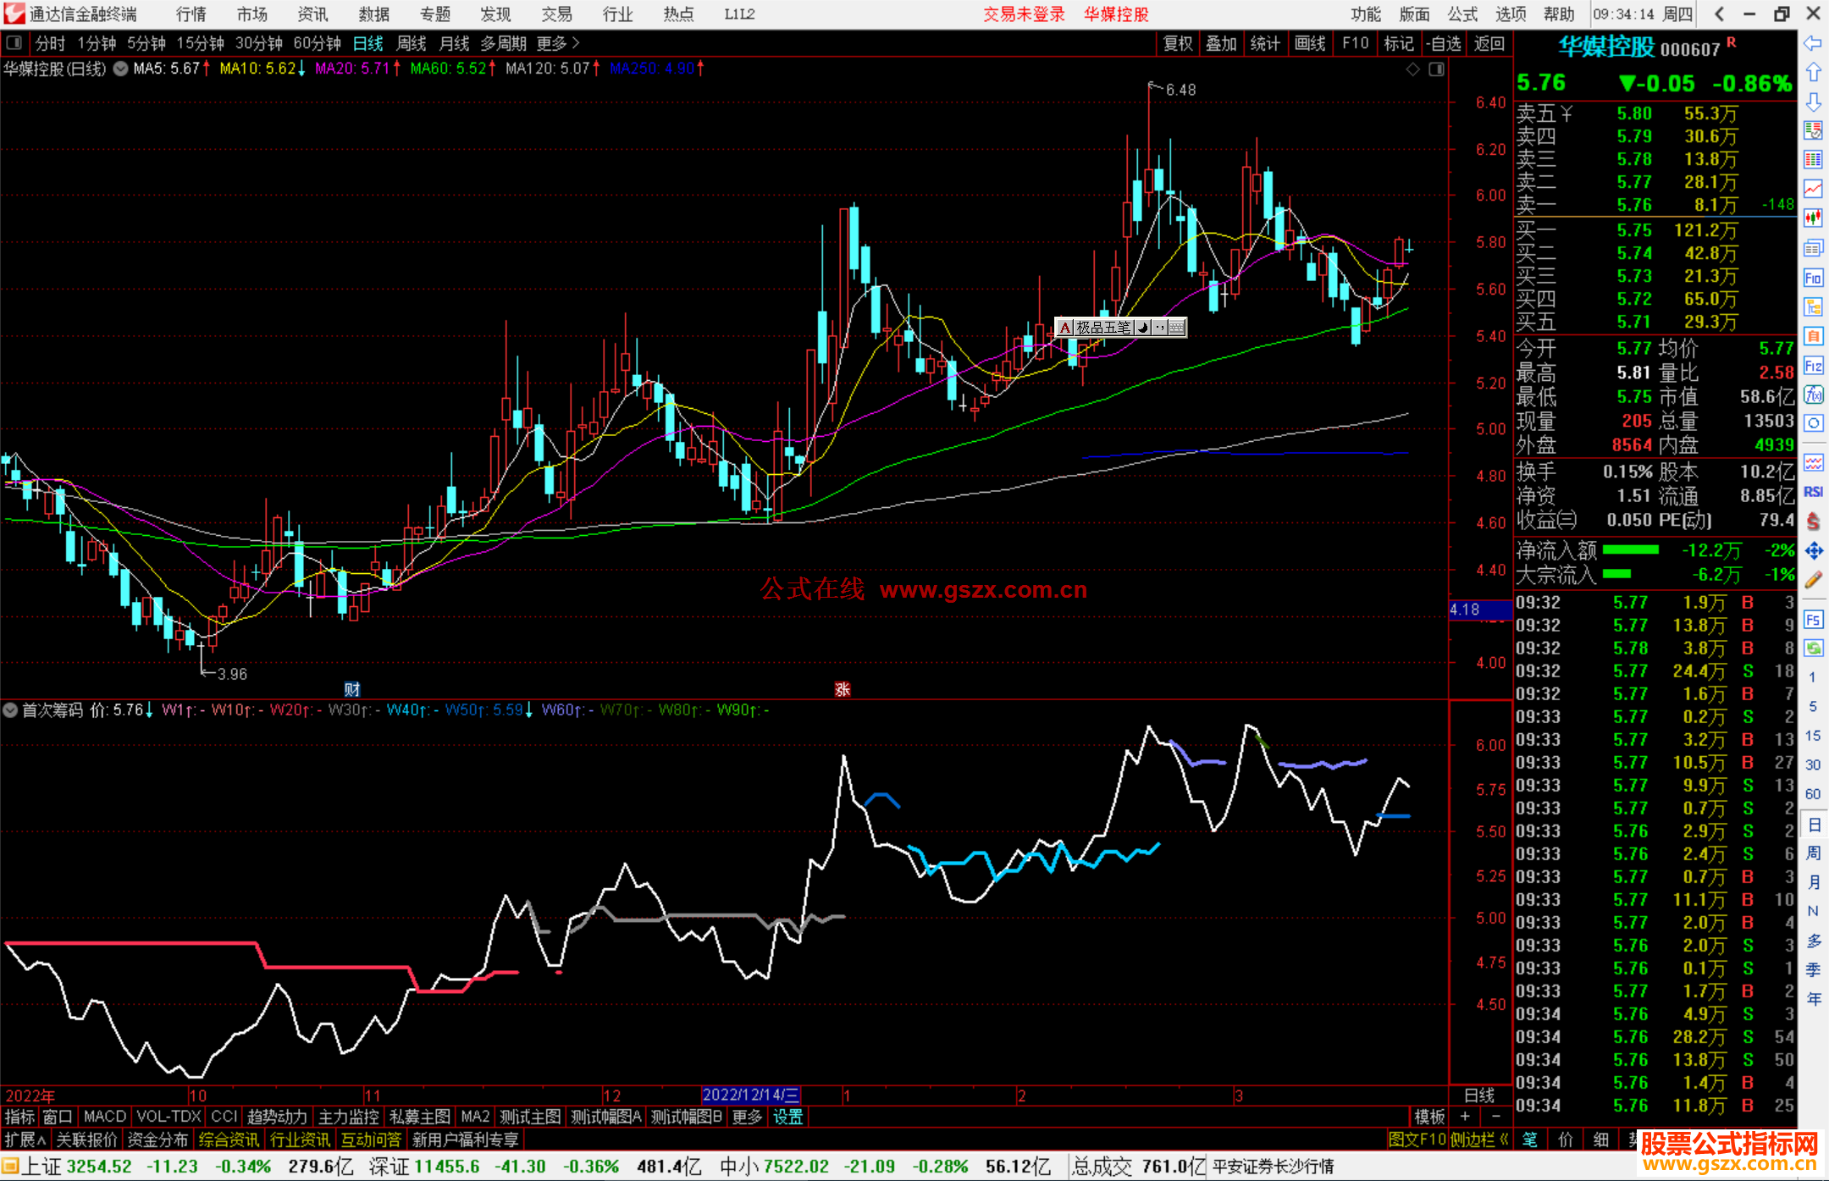This screenshot has width=1829, height=1181.
Task: Select the pencil drawing tool icon
Action: [1813, 580]
